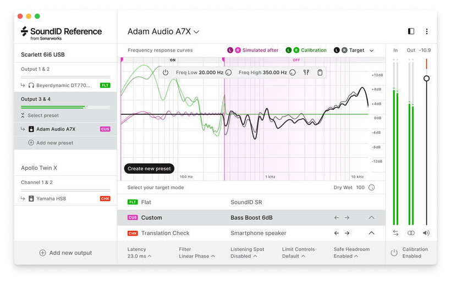Toggle Calibration Enabled power button
451x283 pixels.
pyautogui.click(x=394, y=253)
